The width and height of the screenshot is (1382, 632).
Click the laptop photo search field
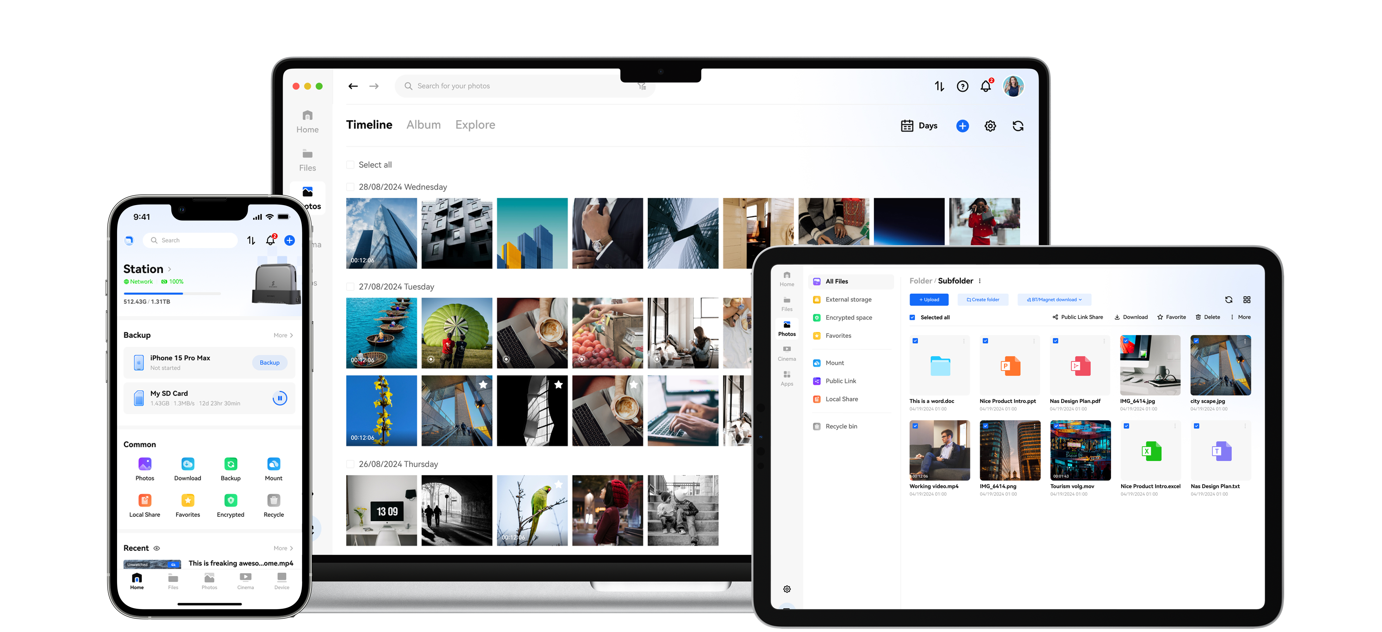[x=525, y=86]
